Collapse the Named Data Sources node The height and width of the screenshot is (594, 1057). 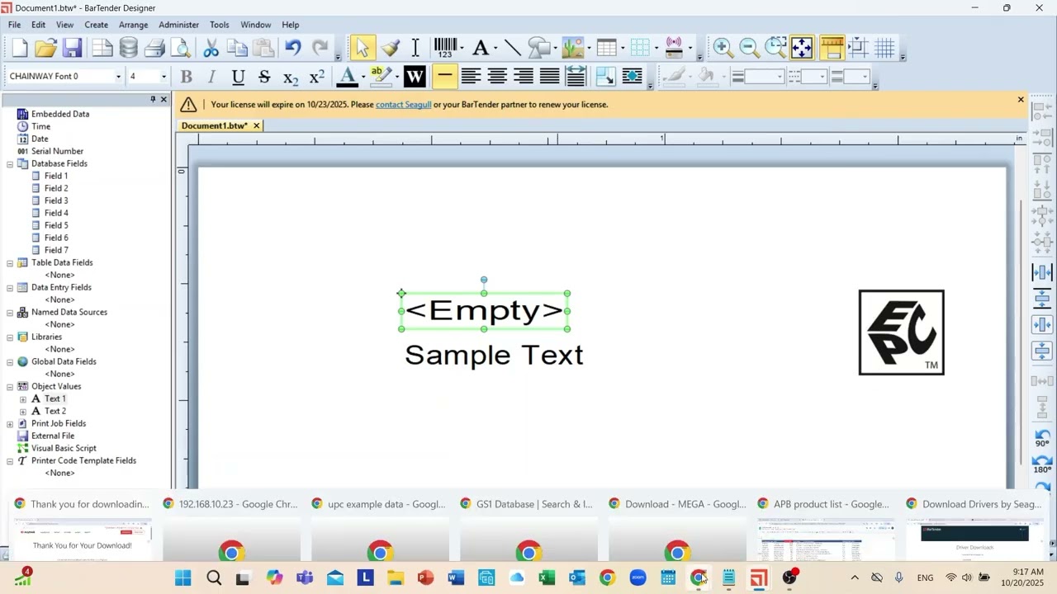coord(10,312)
